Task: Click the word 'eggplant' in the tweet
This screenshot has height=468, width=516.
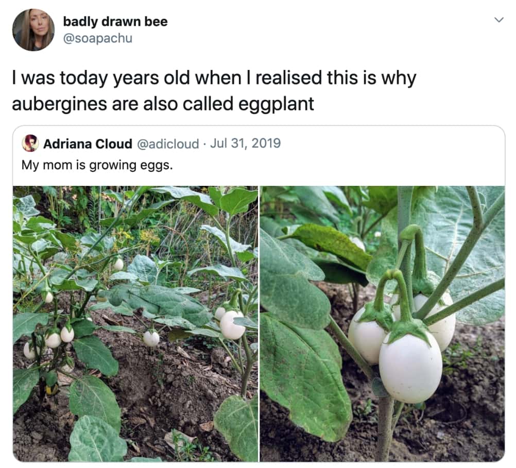Action: click(x=276, y=105)
